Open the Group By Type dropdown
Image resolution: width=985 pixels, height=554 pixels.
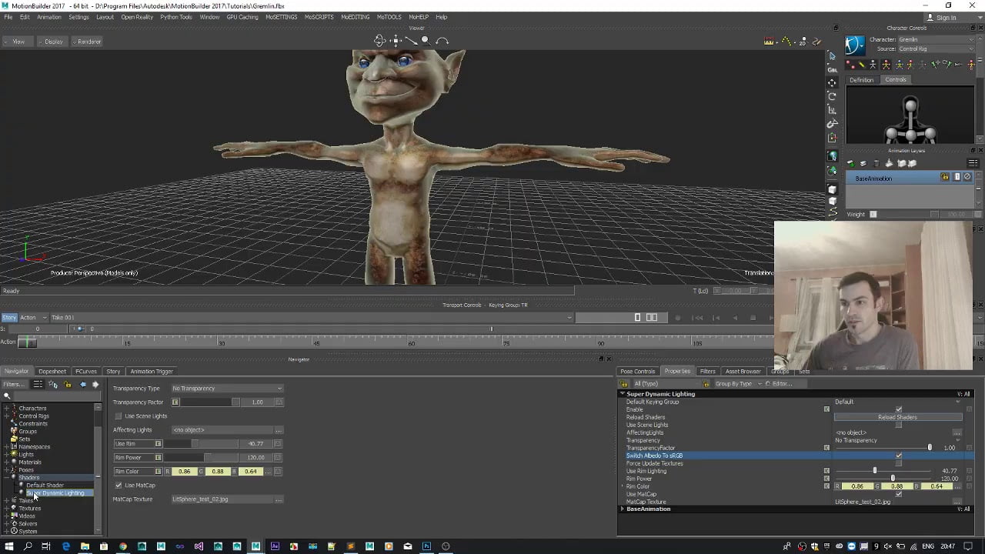[x=738, y=383]
